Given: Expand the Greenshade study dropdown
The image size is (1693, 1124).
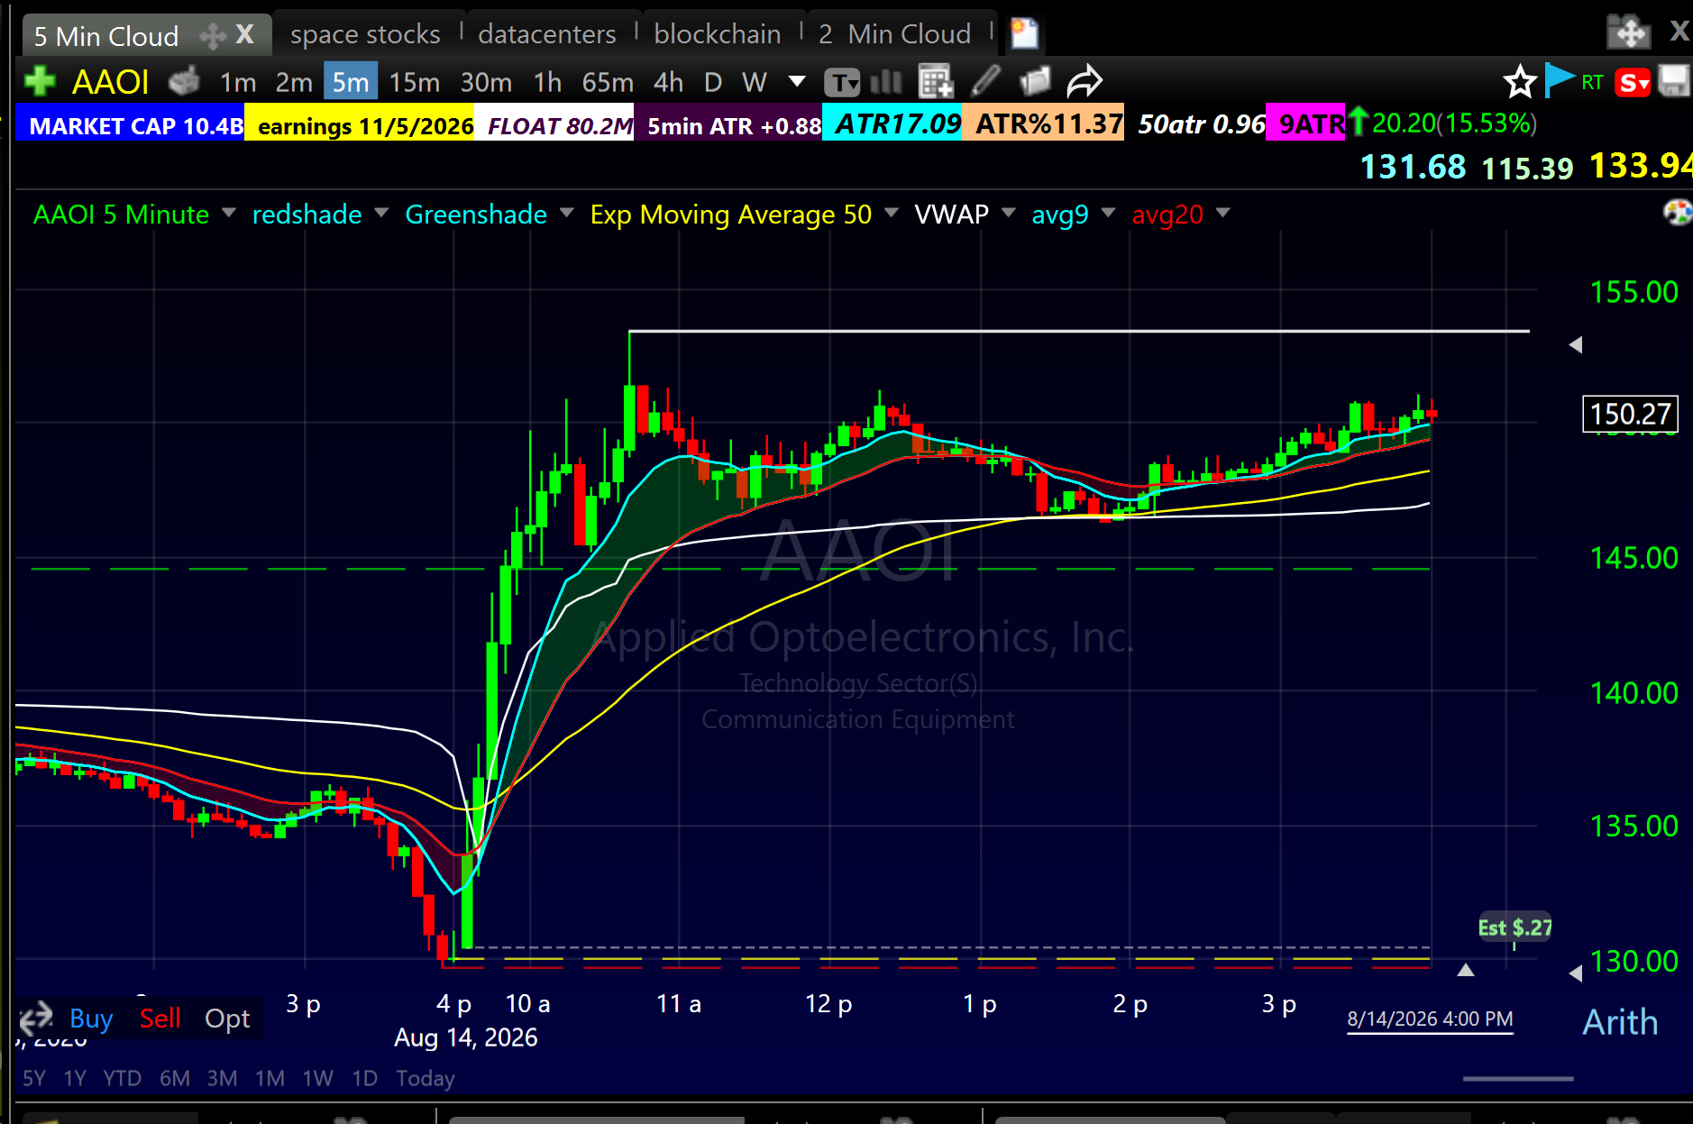Looking at the screenshot, I should (567, 213).
